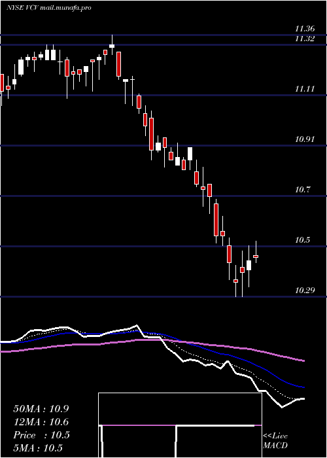
Task: Click the '<<Live MACD' label
Action: click(x=275, y=440)
